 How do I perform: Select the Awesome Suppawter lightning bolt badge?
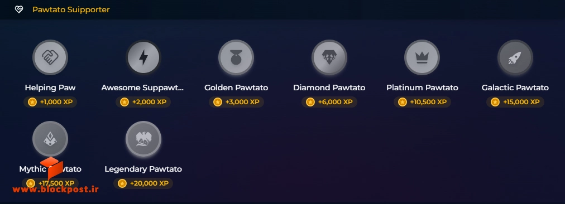pos(143,57)
